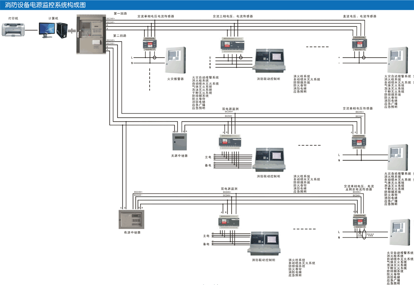The image size is (414, 285).
Task: Click the diagram title 消防设备电源监控系统构成图
Action: (45, 5)
